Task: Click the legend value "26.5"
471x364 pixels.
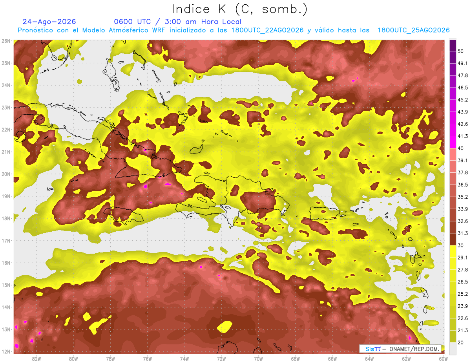Action: point(462,282)
